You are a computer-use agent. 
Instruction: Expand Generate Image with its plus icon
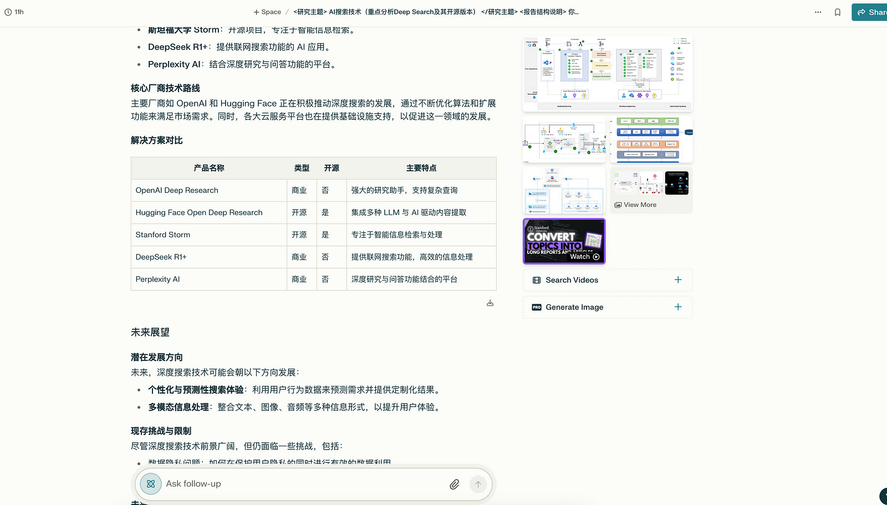point(678,307)
